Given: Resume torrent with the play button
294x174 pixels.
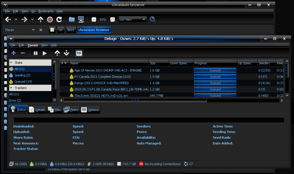Looking at the screenshot, I should [45, 53].
